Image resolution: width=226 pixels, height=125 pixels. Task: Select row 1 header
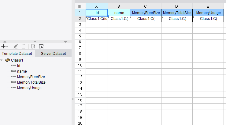[80, 13]
